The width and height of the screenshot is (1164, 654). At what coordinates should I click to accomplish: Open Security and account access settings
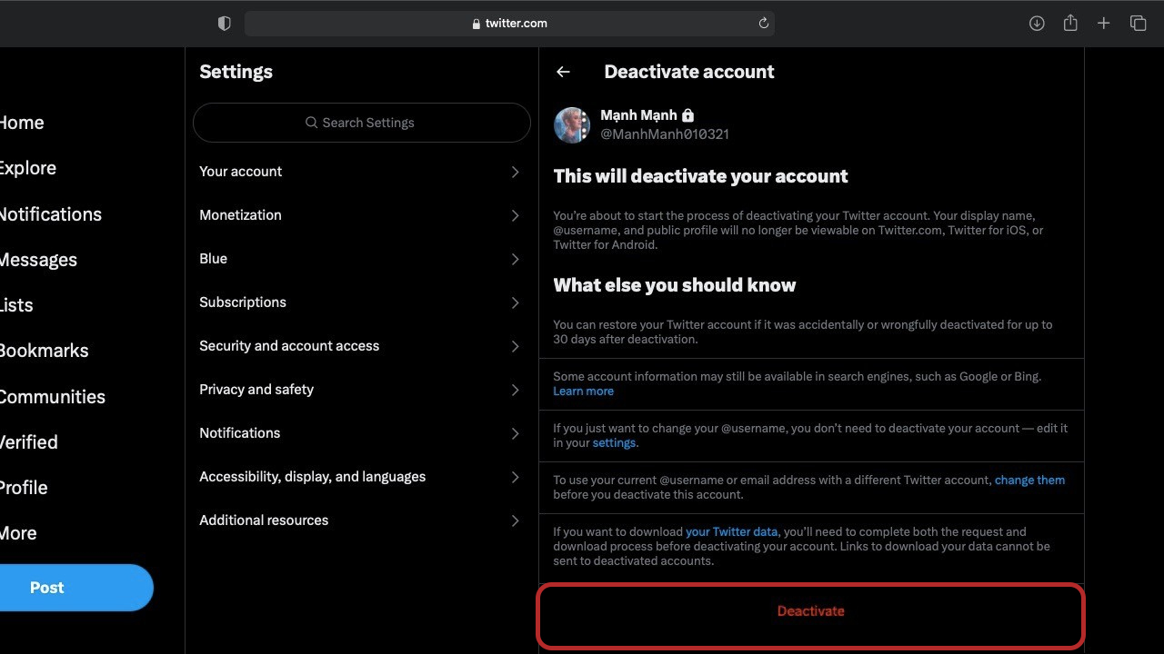pyautogui.click(x=362, y=346)
